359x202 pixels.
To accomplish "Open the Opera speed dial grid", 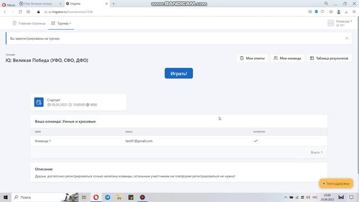I will coord(28,12).
